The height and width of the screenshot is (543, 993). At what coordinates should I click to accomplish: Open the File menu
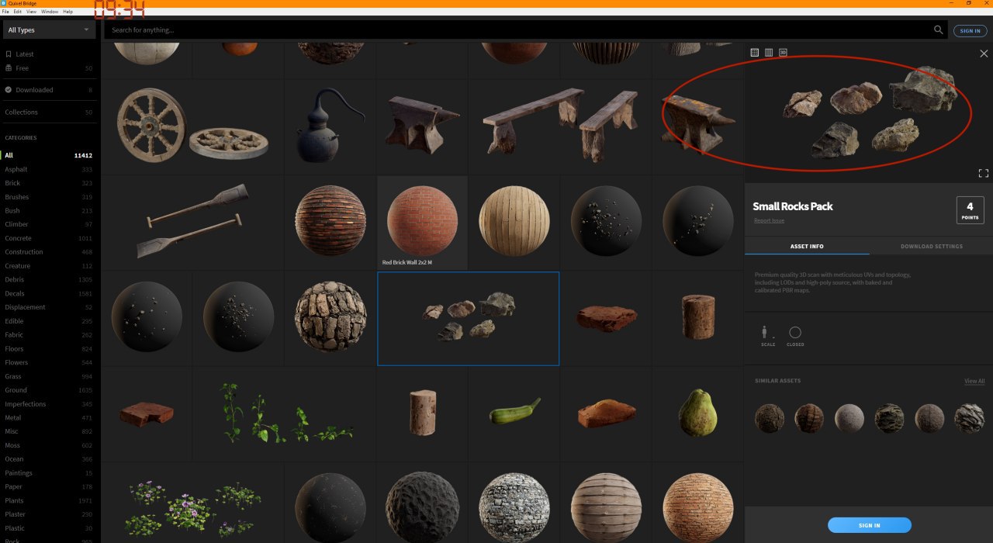pos(5,12)
